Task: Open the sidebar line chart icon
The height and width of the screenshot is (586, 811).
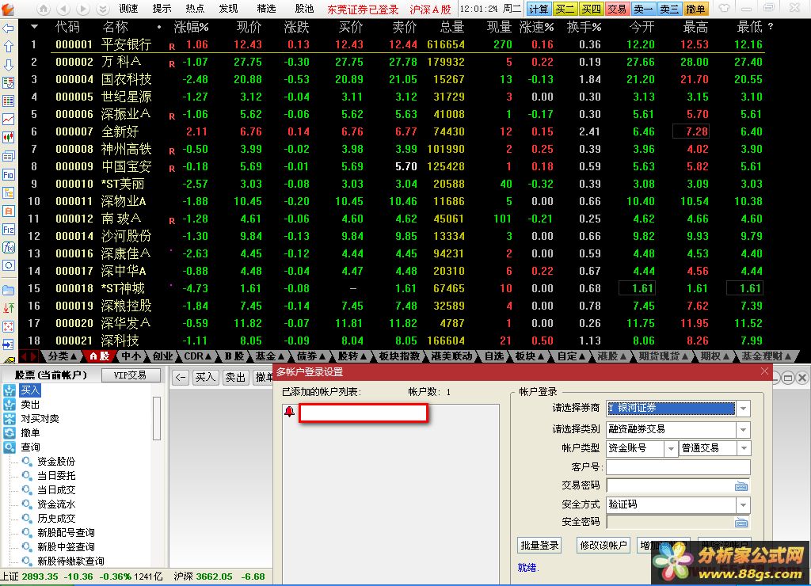Action: tap(8, 119)
